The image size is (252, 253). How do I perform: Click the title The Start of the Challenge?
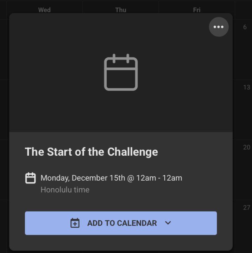click(92, 152)
